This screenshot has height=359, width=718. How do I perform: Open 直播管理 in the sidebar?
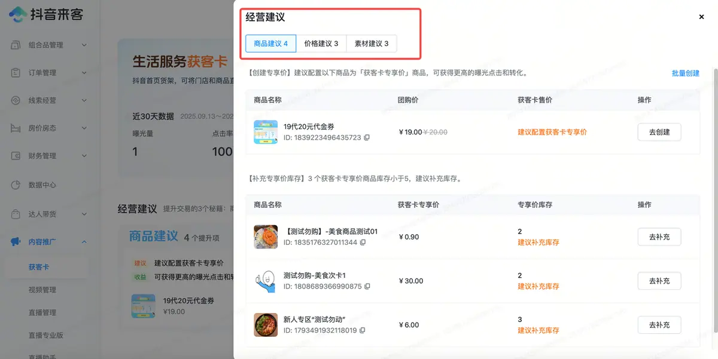42,312
